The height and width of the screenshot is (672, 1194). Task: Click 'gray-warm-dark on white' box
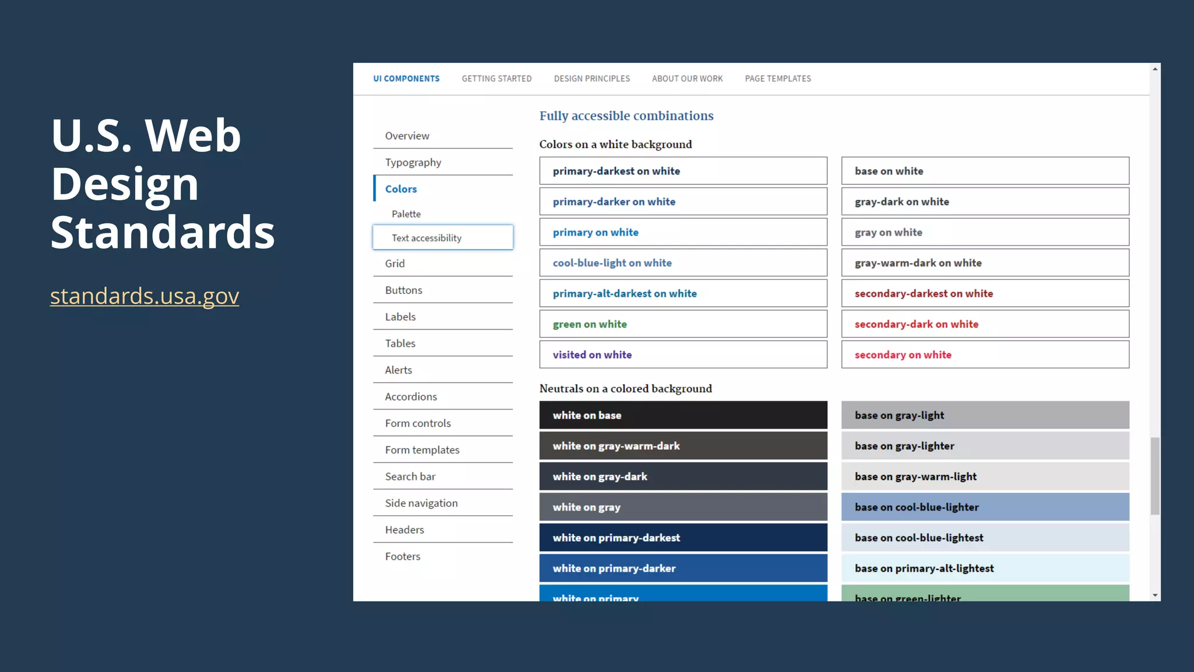(x=985, y=263)
